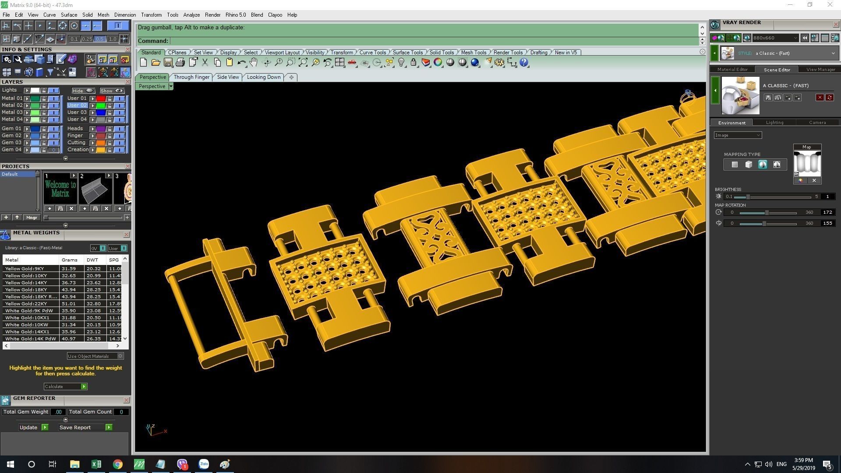Select the Zoom Extents icon

[x=303, y=63]
